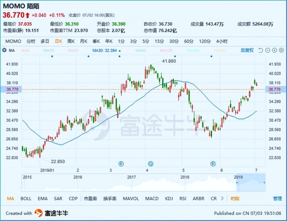Toggle MA250 moving average line

[x=193, y=50]
